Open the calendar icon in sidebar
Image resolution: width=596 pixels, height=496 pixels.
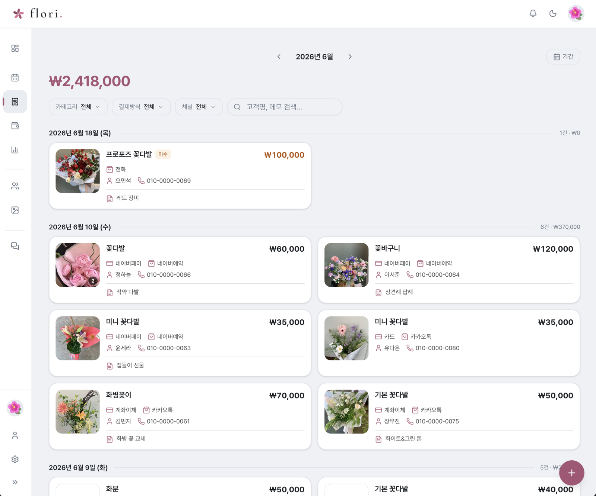point(15,78)
